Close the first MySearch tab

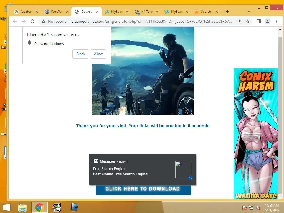(127, 12)
